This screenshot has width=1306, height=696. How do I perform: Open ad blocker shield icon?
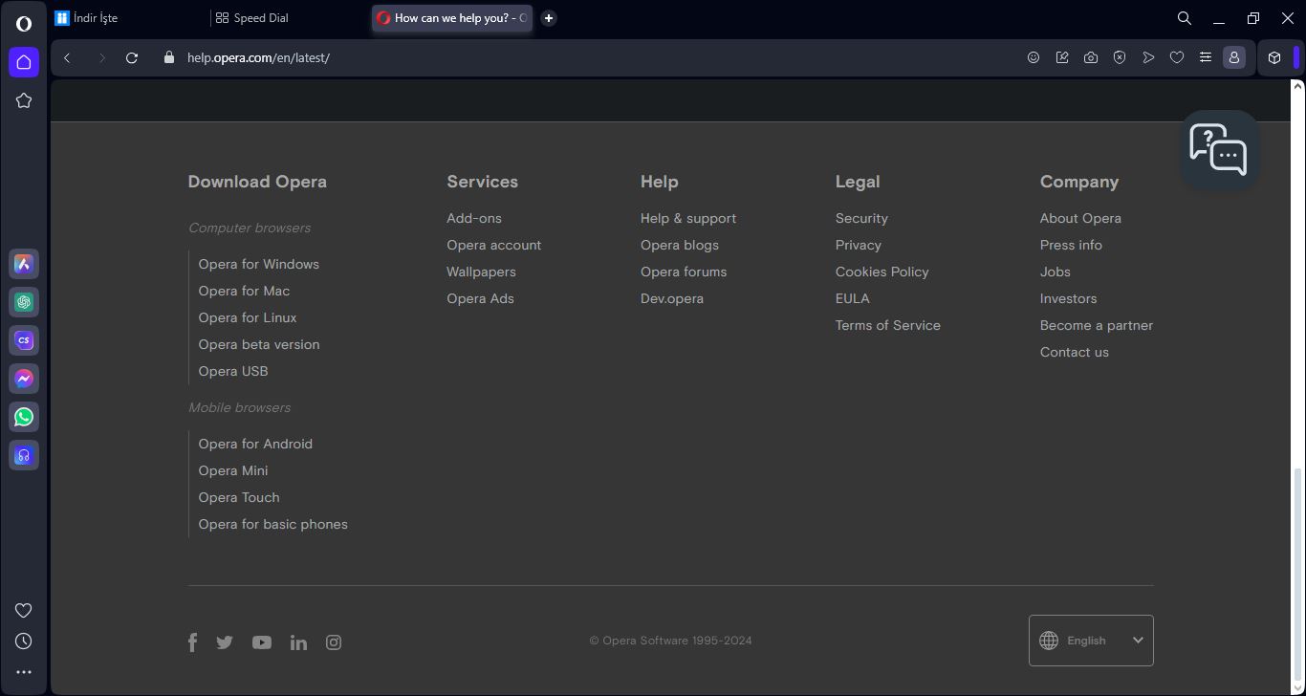click(1120, 57)
